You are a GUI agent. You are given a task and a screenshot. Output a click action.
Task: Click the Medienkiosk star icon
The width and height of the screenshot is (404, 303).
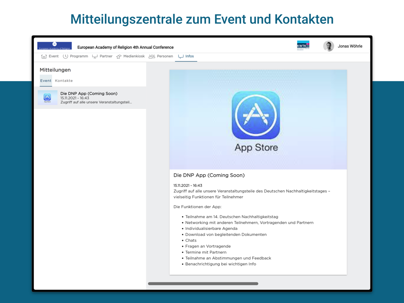119,57
